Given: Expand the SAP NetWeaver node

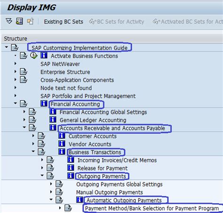Looking at the screenshot, I should (x=16, y=63).
